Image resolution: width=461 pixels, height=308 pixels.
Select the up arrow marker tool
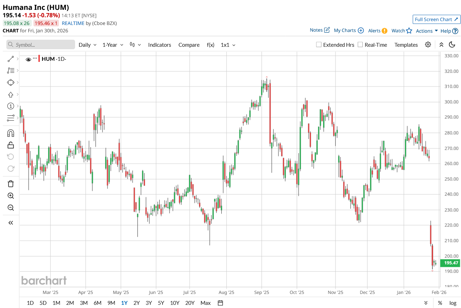pyautogui.click(x=11, y=94)
